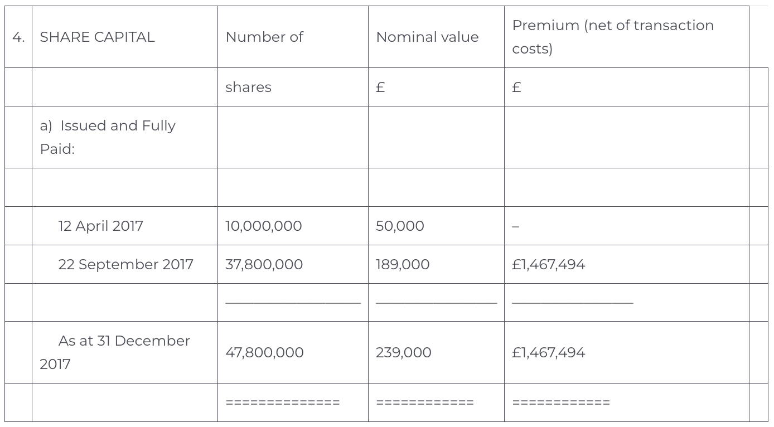Click the "Number of" column header
This screenshot has height=427, width=774.
pyautogui.click(x=264, y=37)
